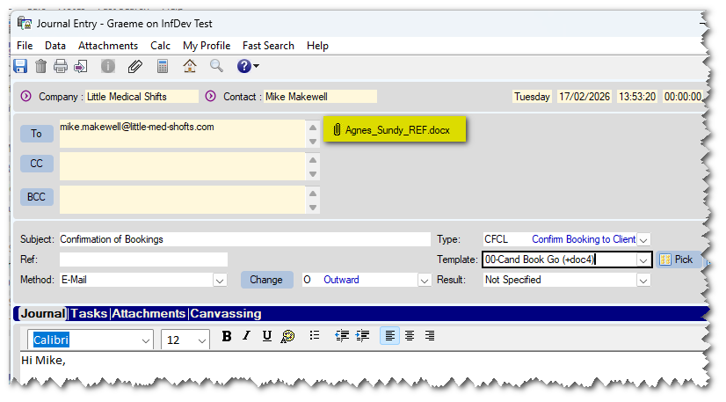This screenshot has height=402, width=726.
Task: Open the Attachments menu
Action: 108,46
